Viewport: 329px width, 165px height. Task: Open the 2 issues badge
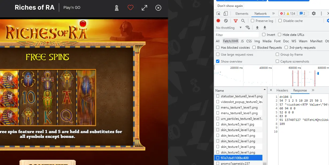(303, 14)
